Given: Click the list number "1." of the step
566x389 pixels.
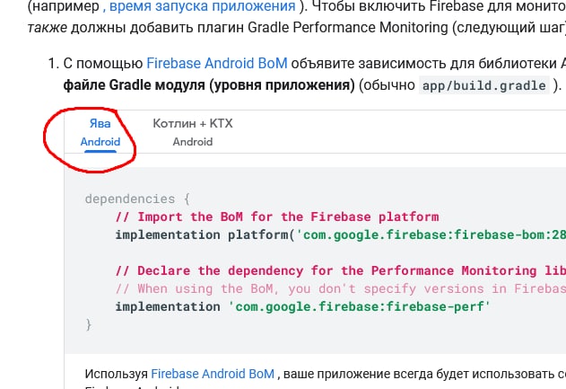Looking at the screenshot, I should point(50,64).
